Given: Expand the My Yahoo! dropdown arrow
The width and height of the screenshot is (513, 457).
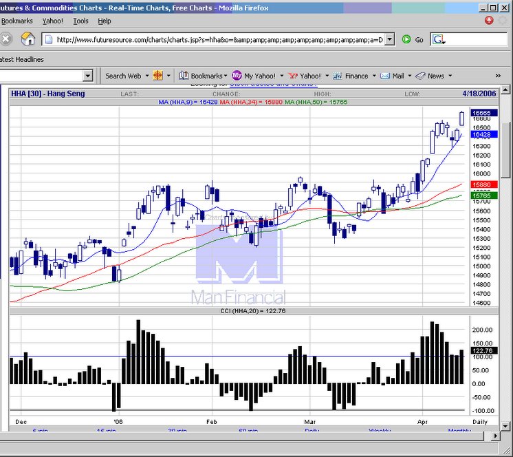Looking at the screenshot, I should pos(282,76).
